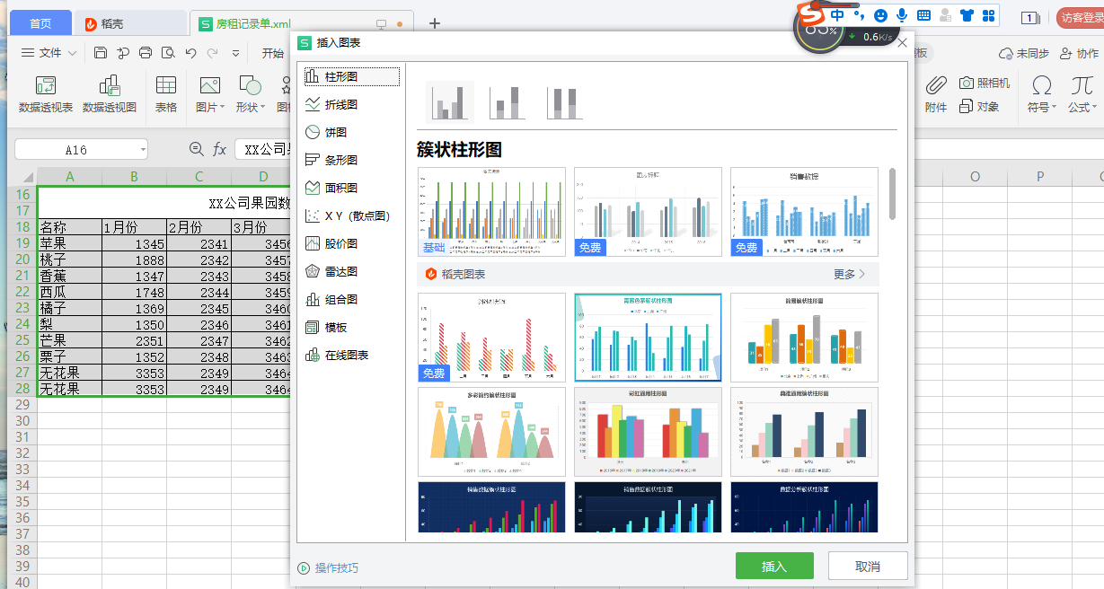The width and height of the screenshot is (1104, 589).
Task: Click the 照相机 camera tool
Action: [x=985, y=83]
